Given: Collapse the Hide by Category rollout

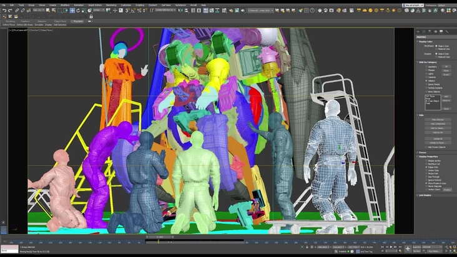Looking at the screenshot, I should point(428,62).
